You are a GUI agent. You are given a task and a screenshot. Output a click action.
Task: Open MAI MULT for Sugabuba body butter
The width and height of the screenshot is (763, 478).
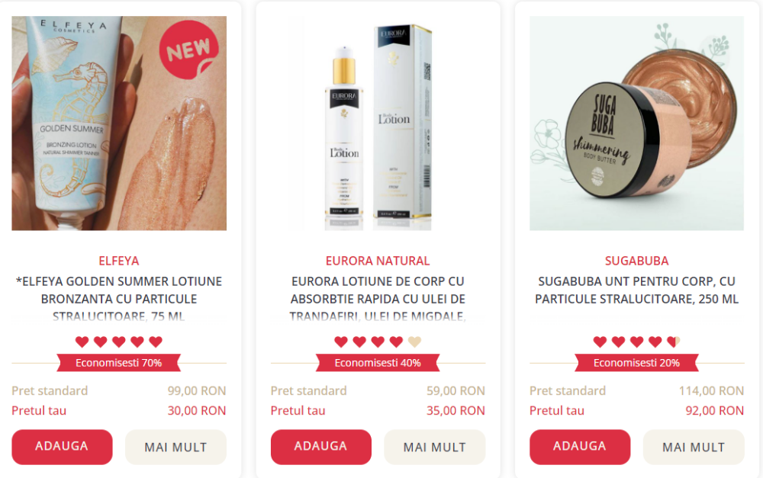[x=694, y=447]
